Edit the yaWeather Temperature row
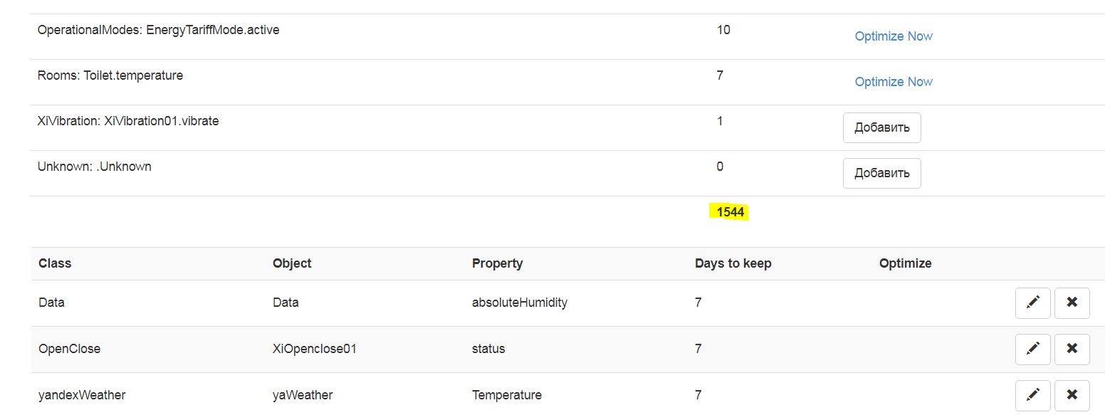Viewport: 1105px width, 415px height. (x=1032, y=394)
